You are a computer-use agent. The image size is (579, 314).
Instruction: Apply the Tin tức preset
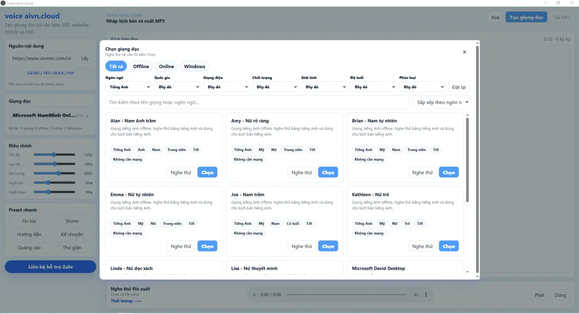point(29,221)
